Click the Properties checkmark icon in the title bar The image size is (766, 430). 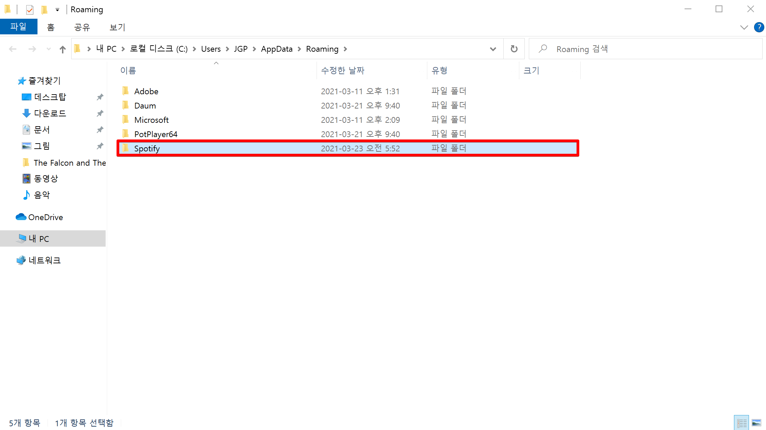pos(30,10)
